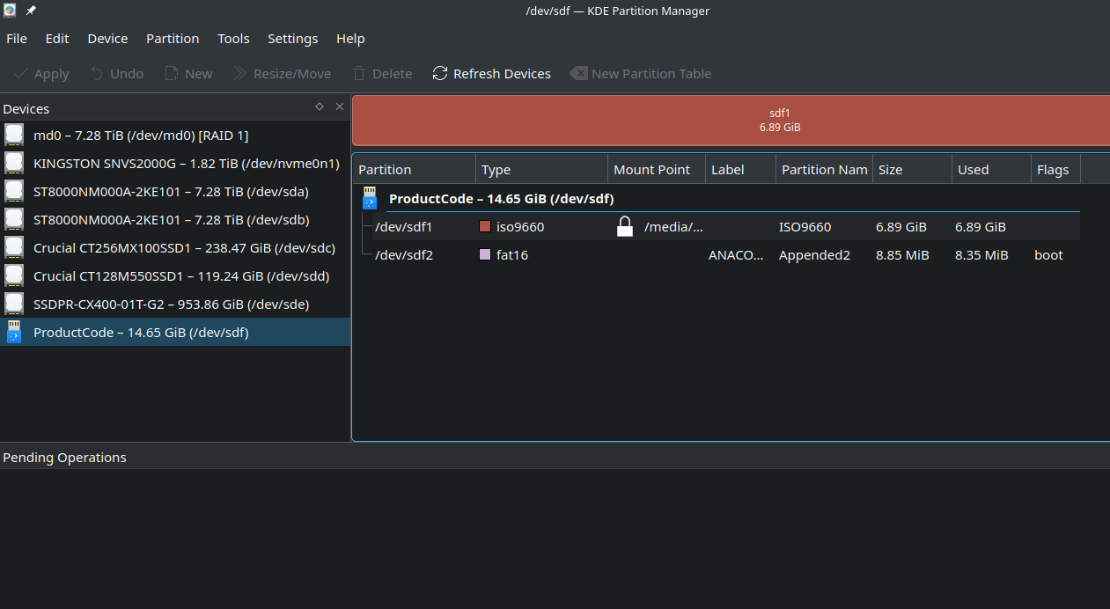Screen dimensions: 1110x609
Task: Click the application icon in title bar
Action: (10, 11)
